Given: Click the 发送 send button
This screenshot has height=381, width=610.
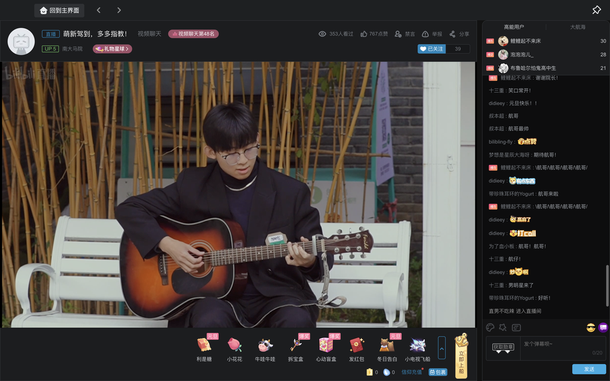Looking at the screenshot, I should tap(589, 369).
